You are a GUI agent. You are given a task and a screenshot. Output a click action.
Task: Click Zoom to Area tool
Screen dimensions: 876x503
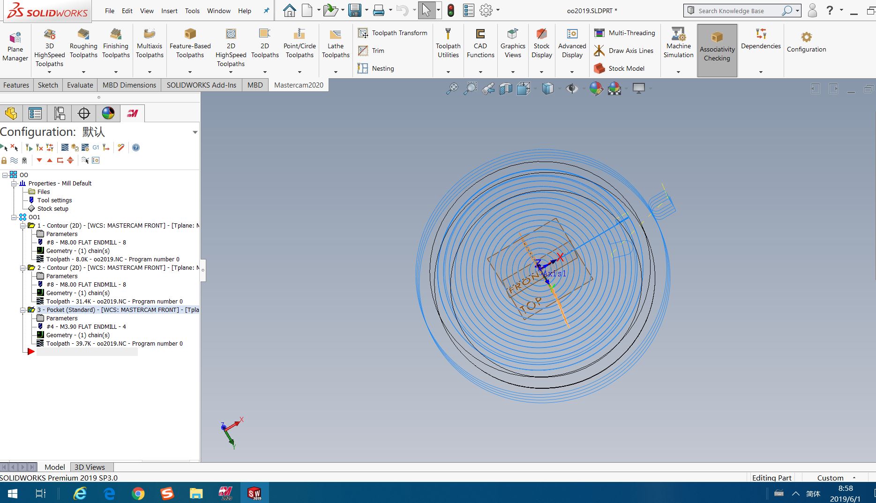(470, 89)
